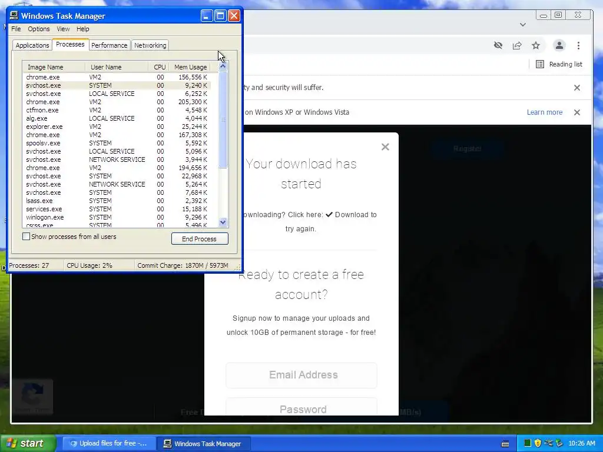The image size is (603, 452).
Task: Open the Reading list panel
Action: 559,64
